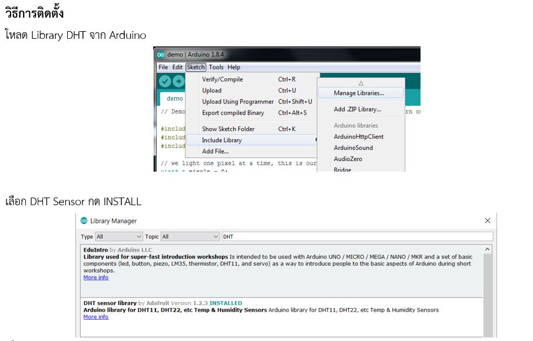The image size is (533, 341).
Task: Click the Arduino logo in demo title bar
Action: 161,55
